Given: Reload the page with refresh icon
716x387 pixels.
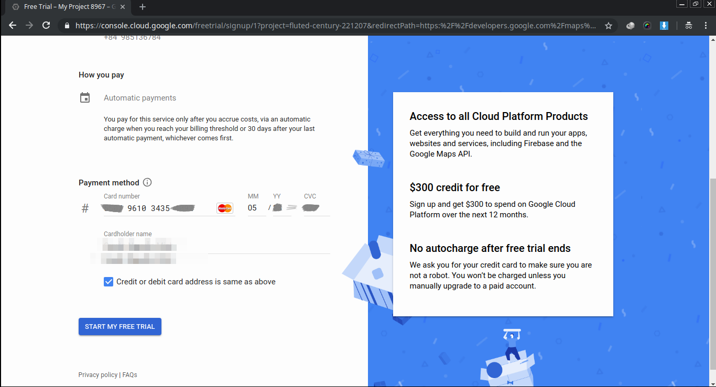Looking at the screenshot, I should (x=46, y=25).
